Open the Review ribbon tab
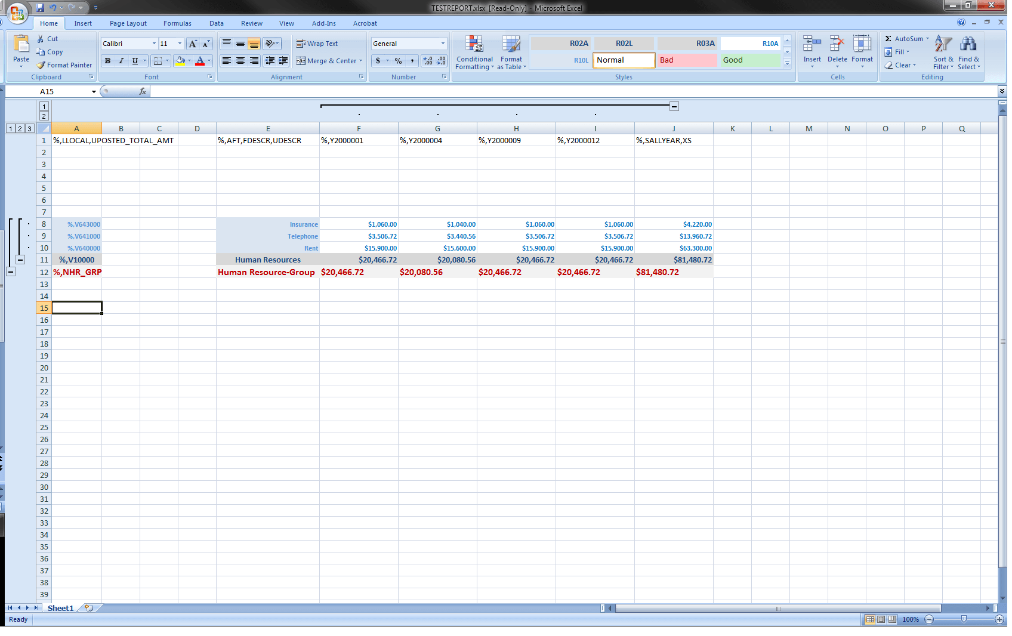Image resolution: width=1012 pixels, height=636 pixels. coord(251,23)
